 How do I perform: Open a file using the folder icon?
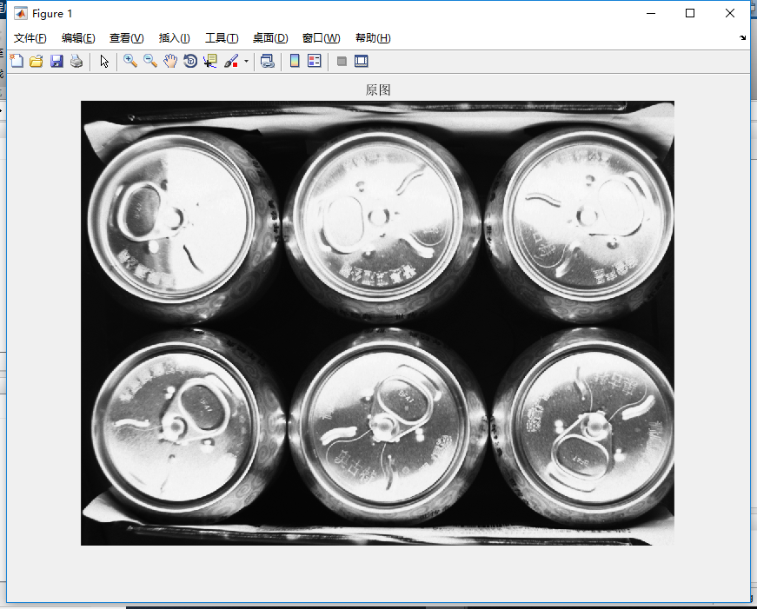37,62
